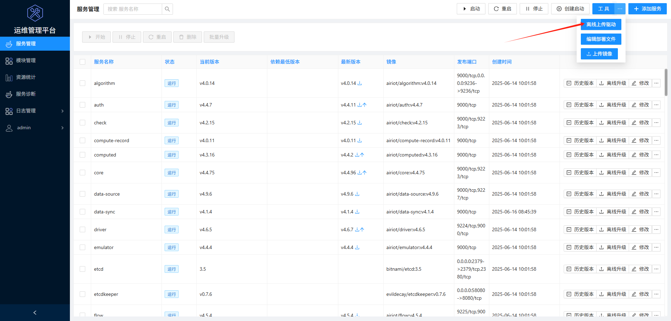
Task: Click the vertical scrollbar of the table
Action: coord(666,82)
